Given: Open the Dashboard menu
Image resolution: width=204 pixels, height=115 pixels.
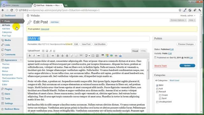Looking at the screenshot, I should pos(10,16).
